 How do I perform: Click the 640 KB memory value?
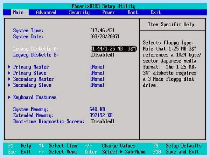(97, 109)
